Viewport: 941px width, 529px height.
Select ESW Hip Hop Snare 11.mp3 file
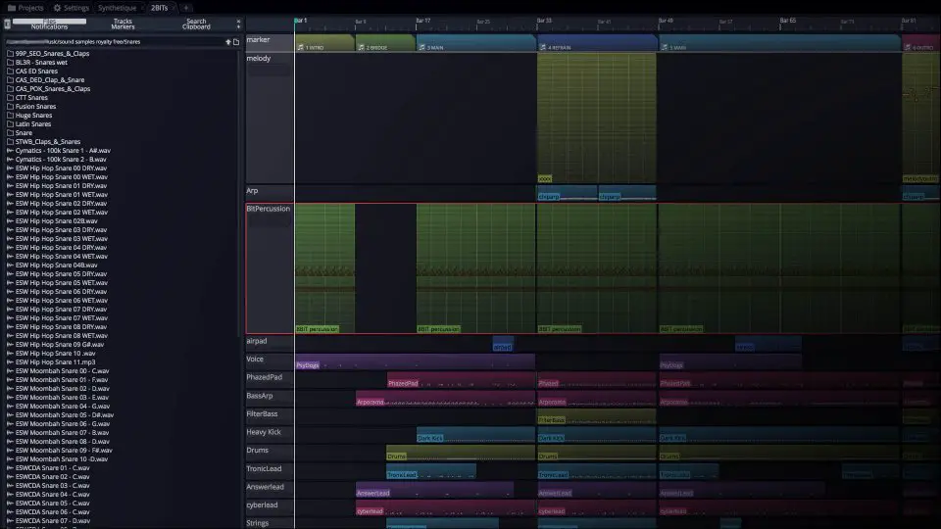(55, 362)
